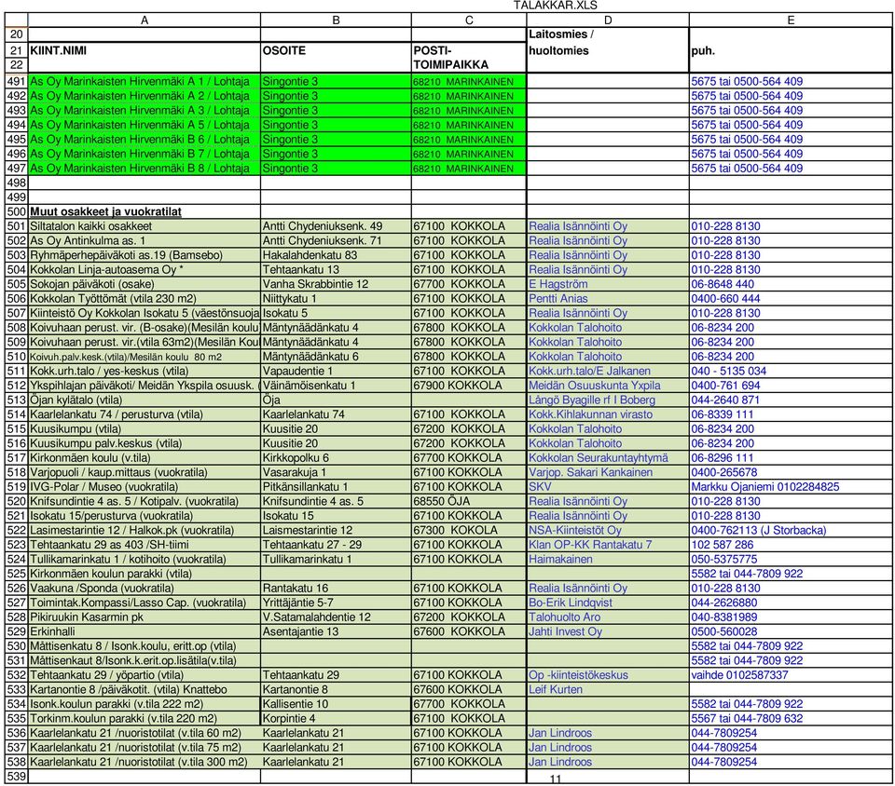
Task: Click cell 'Siltatalon kaikki osakkeet'
Action: (x=145, y=226)
